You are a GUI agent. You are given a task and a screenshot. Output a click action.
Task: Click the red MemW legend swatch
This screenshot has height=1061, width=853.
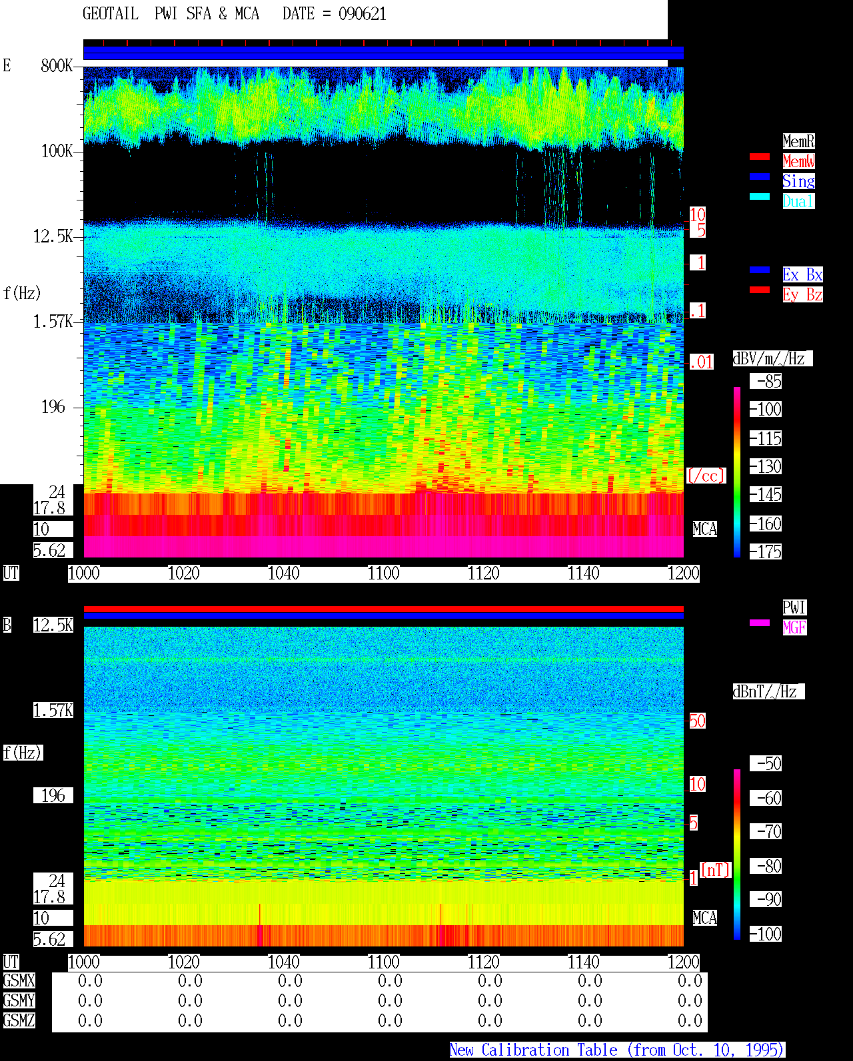[760, 157]
